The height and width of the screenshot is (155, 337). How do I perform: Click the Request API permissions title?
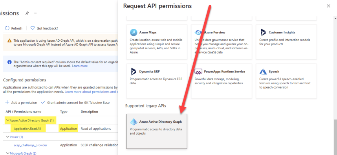tap(158, 6)
